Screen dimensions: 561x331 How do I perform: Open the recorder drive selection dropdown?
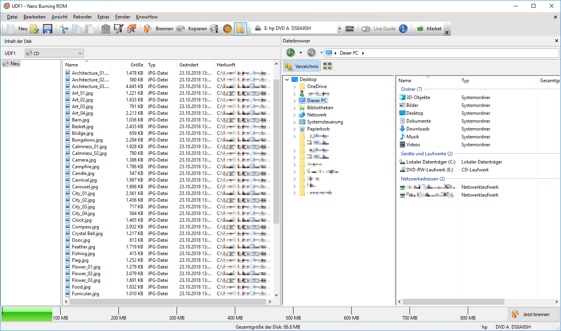[339, 29]
